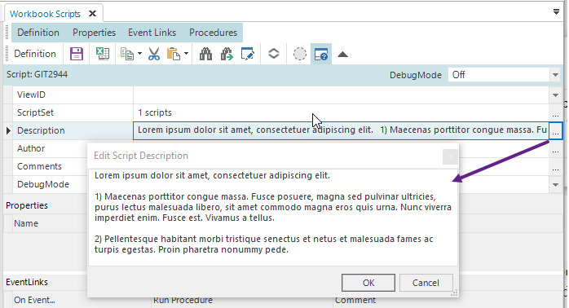Select the Workbook Scripts tab
Image resolution: width=569 pixels, height=308 pixels.
(45, 14)
